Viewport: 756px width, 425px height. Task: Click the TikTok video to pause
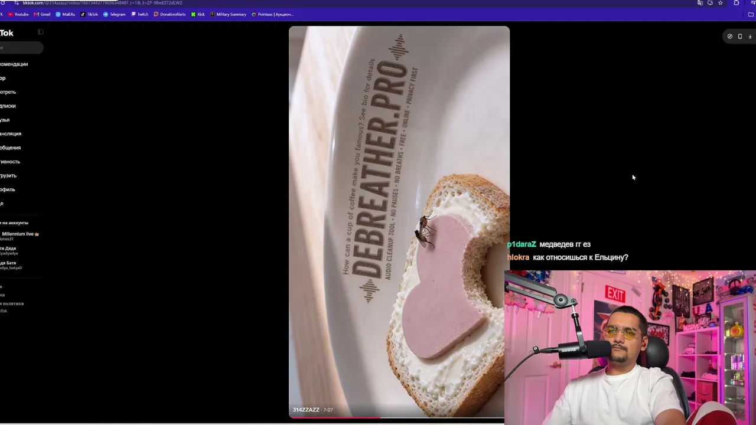[399, 221]
